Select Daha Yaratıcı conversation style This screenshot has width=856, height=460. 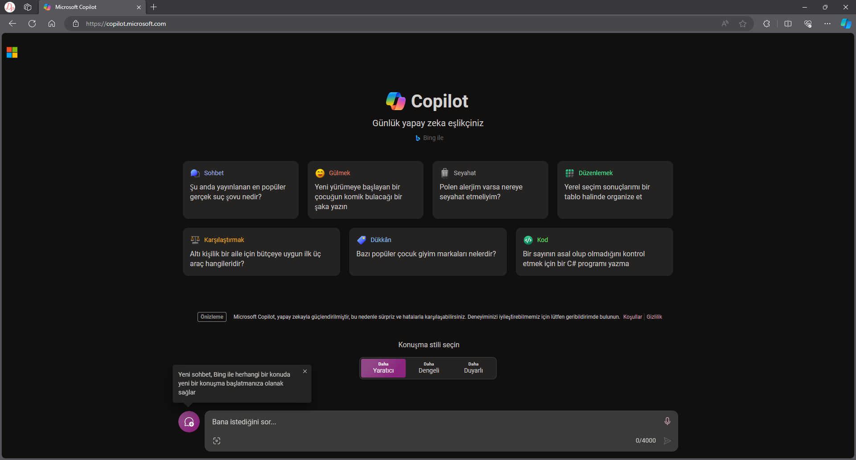[383, 368]
